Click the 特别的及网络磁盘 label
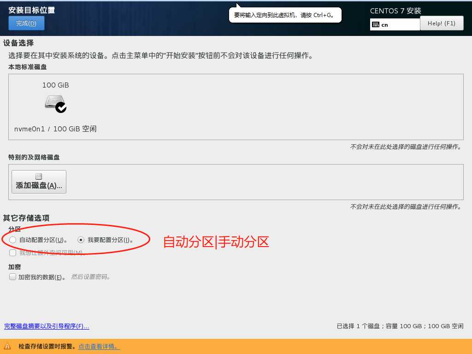Image resolution: width=472 pixels, height=354 pixels. [x=34, y=157]
